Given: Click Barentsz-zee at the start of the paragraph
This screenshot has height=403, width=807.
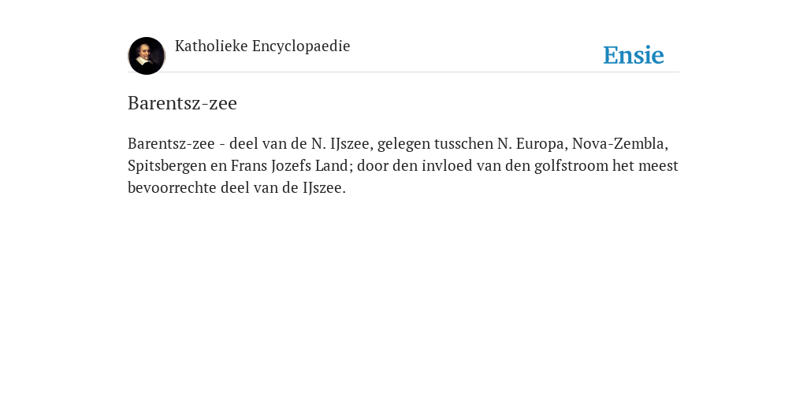Looking at the screenshot, I should point(171,144).
